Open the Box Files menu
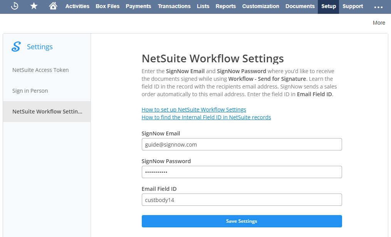This screenshot has width=391, height=237. pos(107,6)
